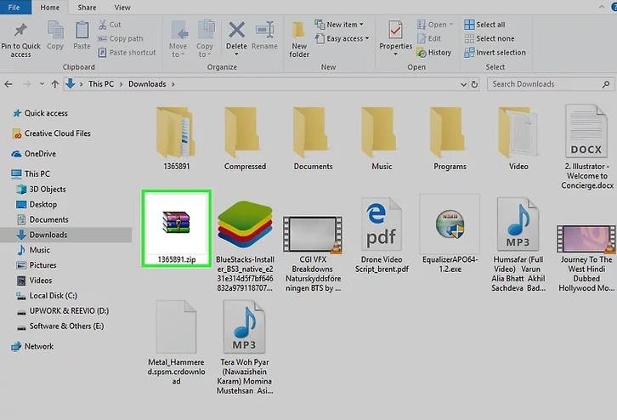
Task: Select Creative Cloud Files in sidebar
Action: [x=52, y=133]
